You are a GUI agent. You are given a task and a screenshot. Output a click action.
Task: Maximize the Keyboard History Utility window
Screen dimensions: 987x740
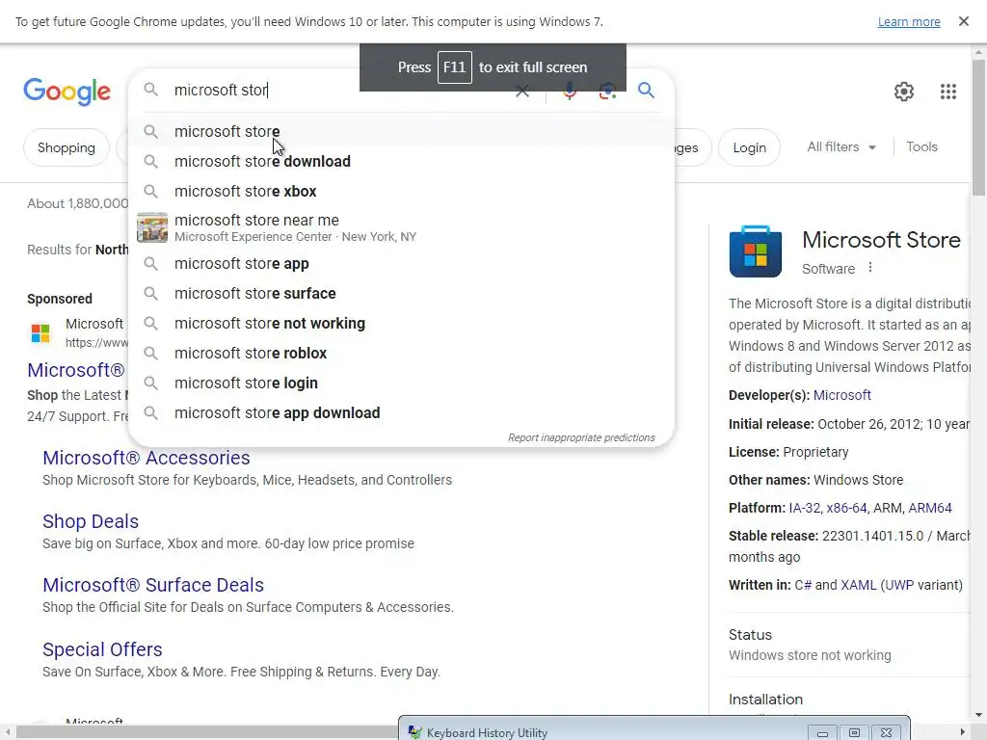point(854,732)
